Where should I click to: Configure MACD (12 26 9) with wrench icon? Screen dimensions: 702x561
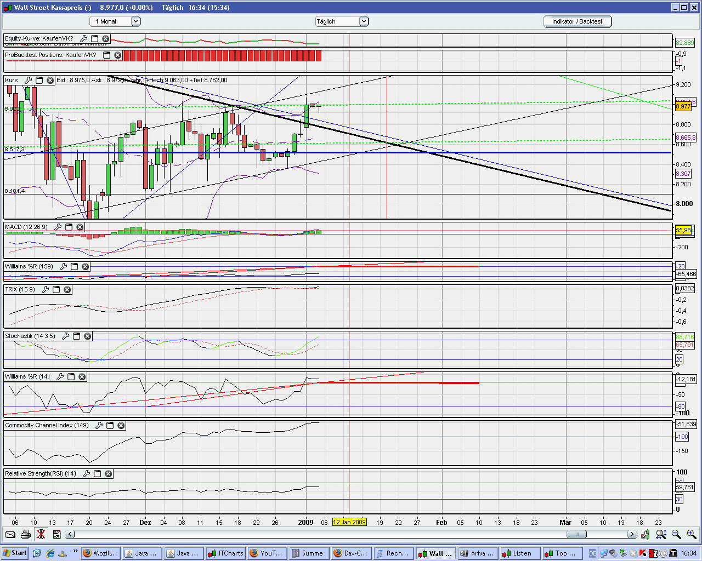[58, 227]
